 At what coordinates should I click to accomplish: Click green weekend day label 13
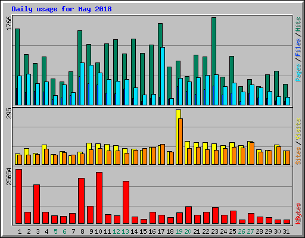pyautogui.click(x=125, y=231)
